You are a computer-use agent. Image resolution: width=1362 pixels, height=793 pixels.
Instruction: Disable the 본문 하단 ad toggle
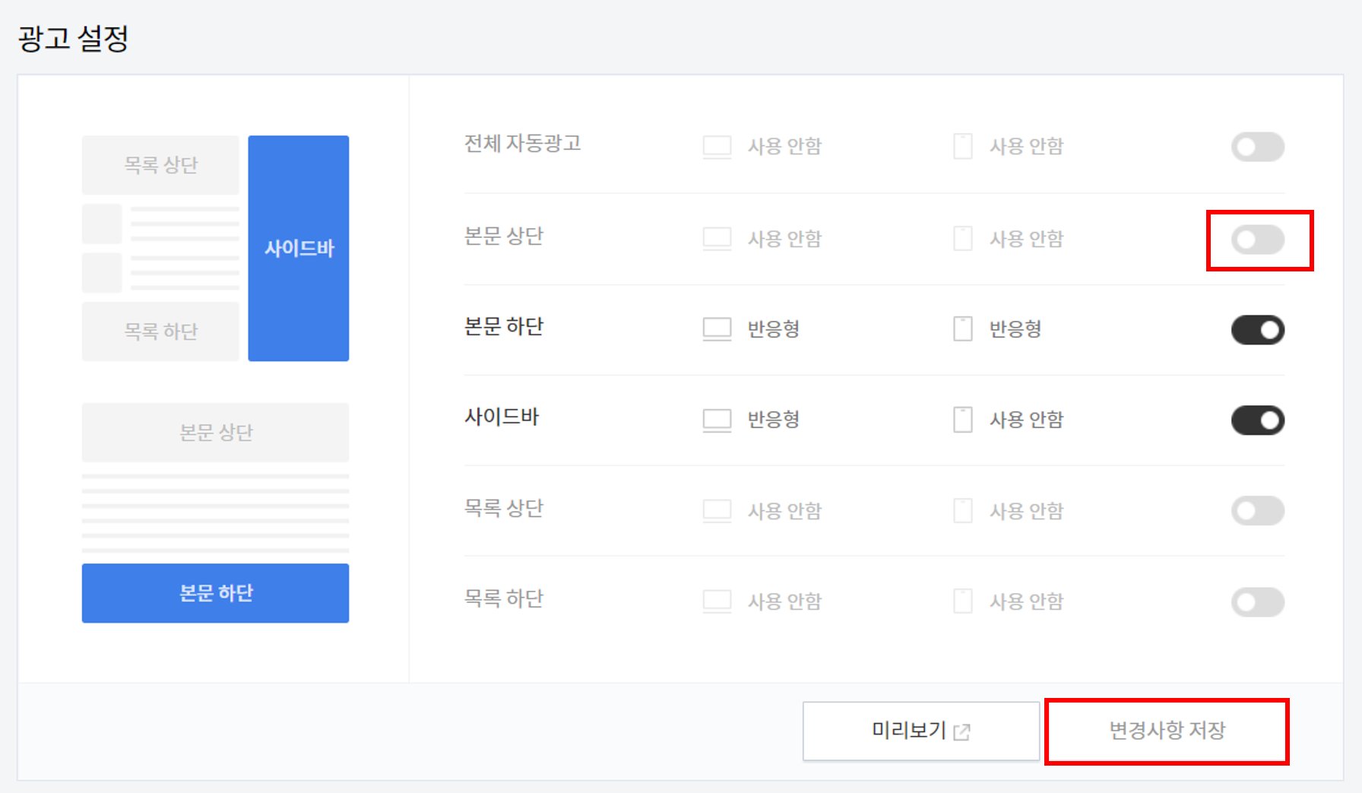[1258, 330]
